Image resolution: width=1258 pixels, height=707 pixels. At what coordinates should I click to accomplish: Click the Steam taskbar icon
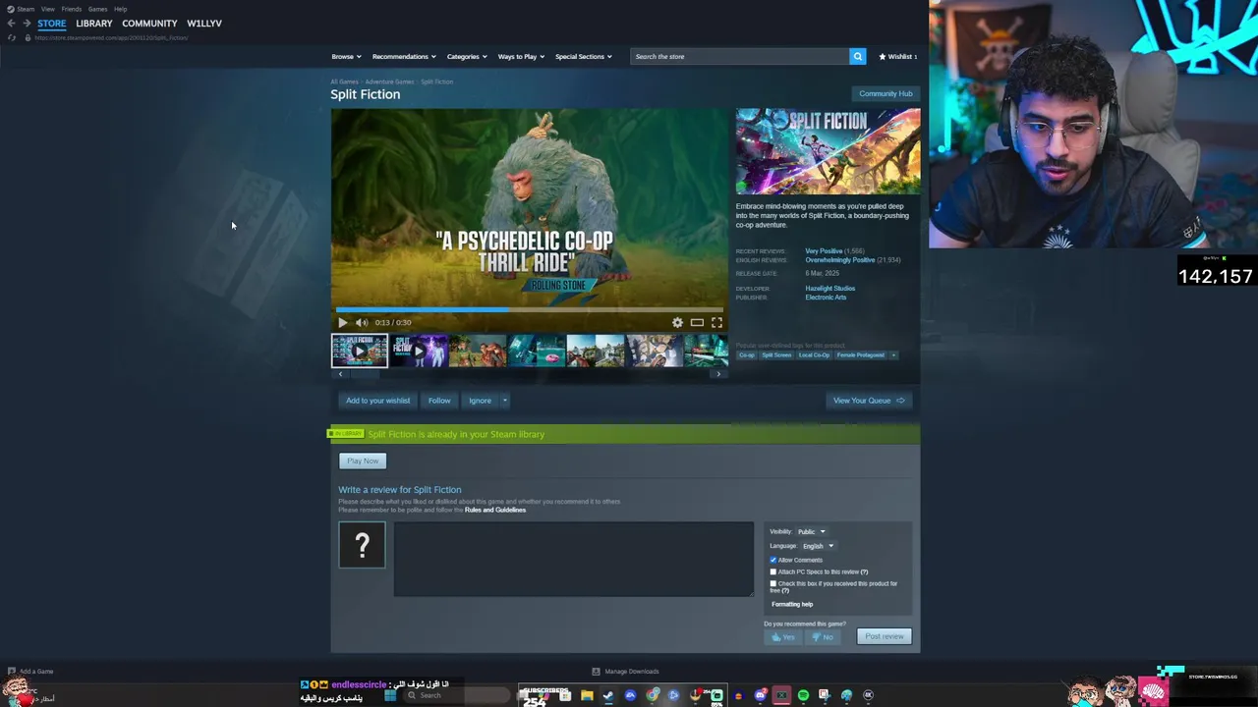coord(608,695)
